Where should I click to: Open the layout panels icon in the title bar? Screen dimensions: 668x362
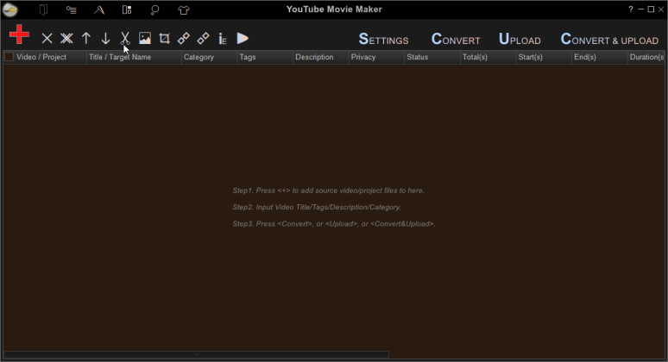pyautogui.click(x=127, y=9)
